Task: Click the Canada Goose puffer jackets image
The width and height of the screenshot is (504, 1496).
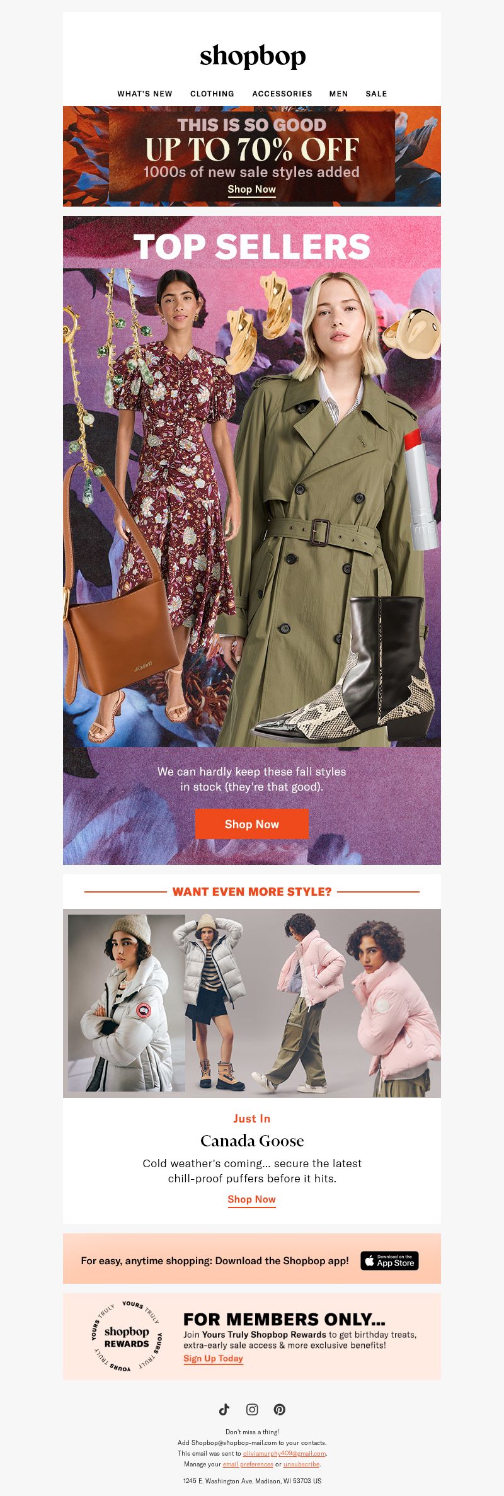Action: [x=252, y=1003]
